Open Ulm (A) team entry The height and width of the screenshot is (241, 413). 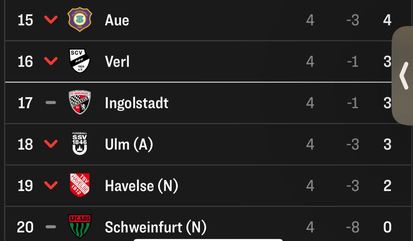coord(129,144)
